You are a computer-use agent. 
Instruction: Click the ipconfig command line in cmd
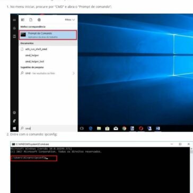click(x=34, y=158)
